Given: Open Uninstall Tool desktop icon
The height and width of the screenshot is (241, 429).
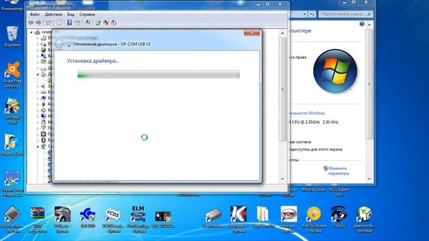Looking at the screenshot, I should pos(12,111).
